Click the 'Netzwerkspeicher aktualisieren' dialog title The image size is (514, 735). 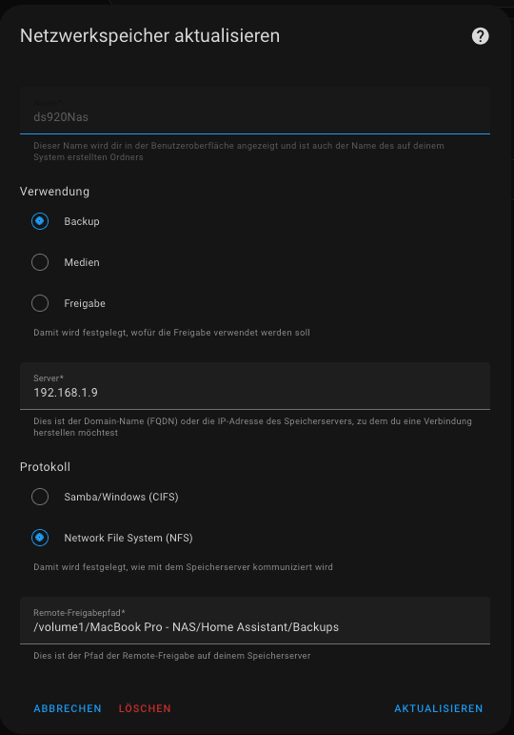point(149,36)
